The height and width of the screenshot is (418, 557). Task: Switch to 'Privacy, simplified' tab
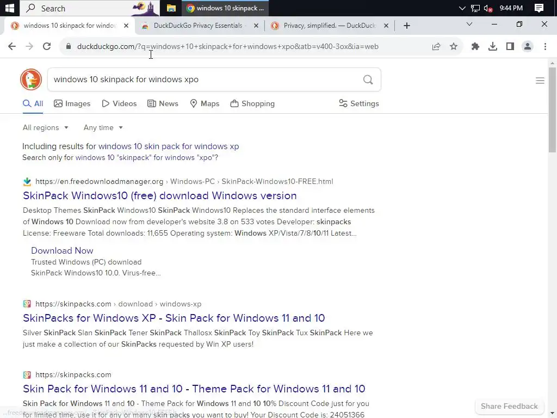(329, 26)
